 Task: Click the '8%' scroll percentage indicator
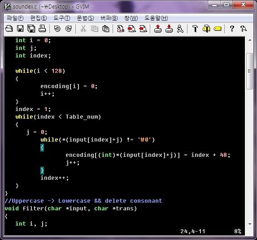pyautogui.click(x=238, y=231)
